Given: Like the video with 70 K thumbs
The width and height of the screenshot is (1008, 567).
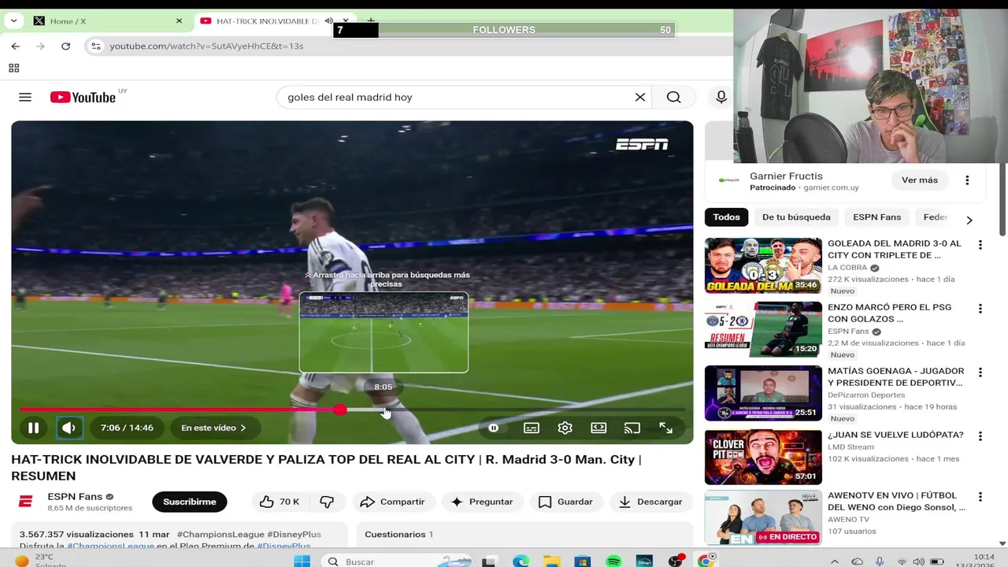Looking at the screenshot, I should click(x=280, y=502).
